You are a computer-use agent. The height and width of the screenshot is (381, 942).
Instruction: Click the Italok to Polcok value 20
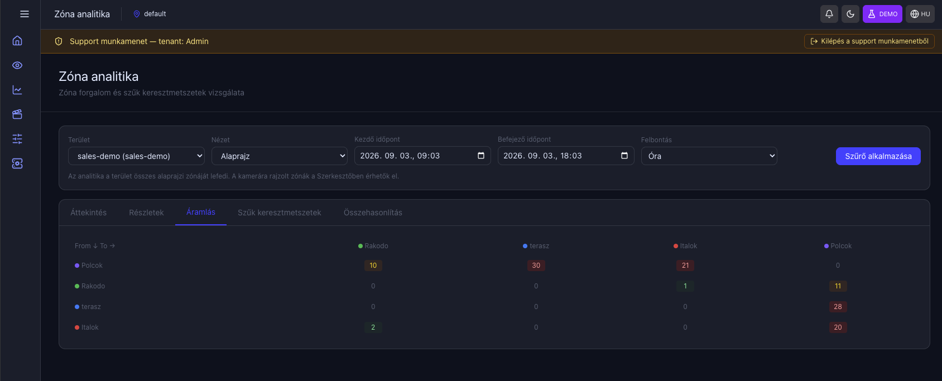[838, 327]
